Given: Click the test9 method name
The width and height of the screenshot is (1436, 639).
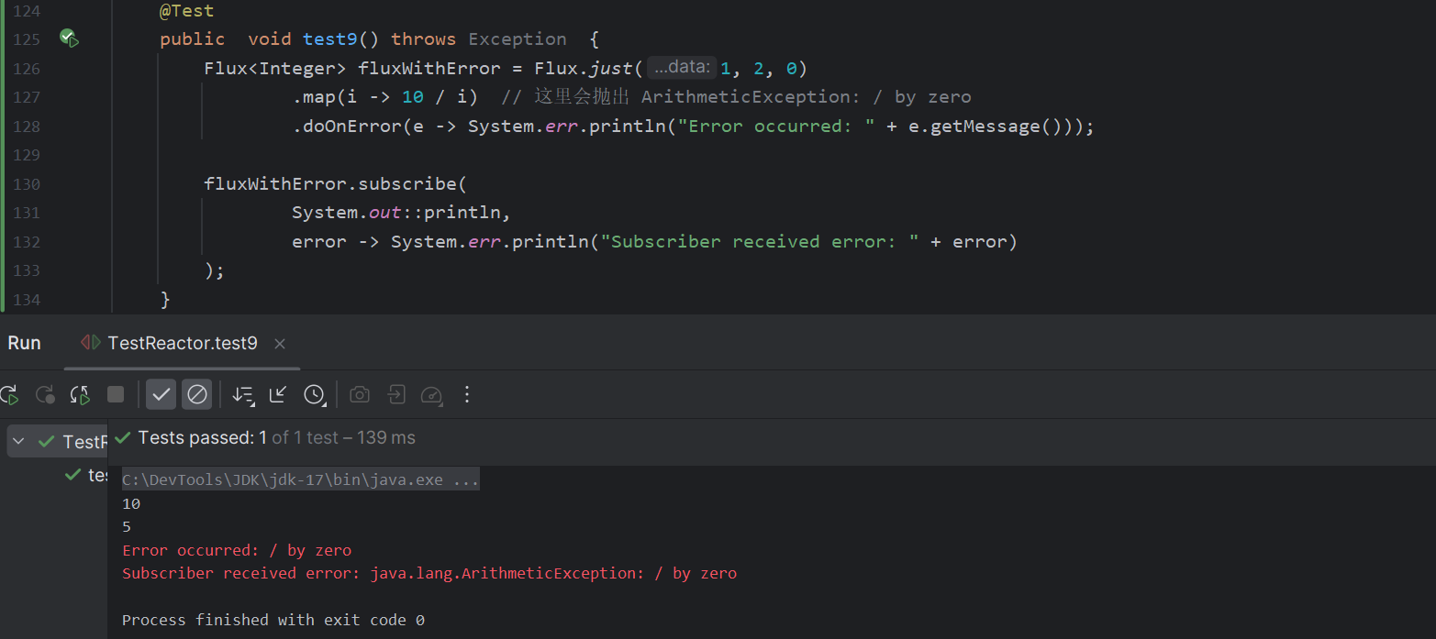Looking at the screenshot, I should click(x=330, y=39).
